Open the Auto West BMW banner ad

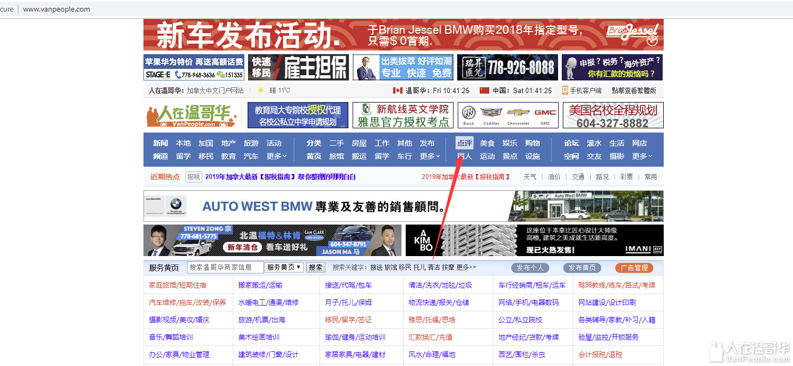pos(403,206)
